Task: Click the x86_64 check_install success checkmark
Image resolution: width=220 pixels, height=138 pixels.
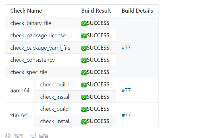Action: click(x=84, y=122)
